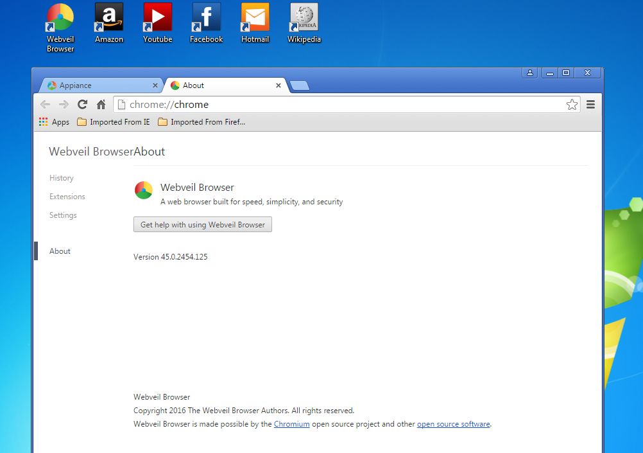643x453 pixels.
Task: Open the Apps grid shortcut
Action: point(54,122)
